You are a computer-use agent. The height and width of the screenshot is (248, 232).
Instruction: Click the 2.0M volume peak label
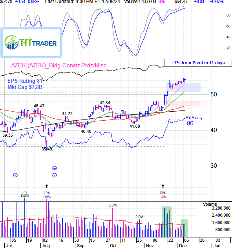[139, 217]
